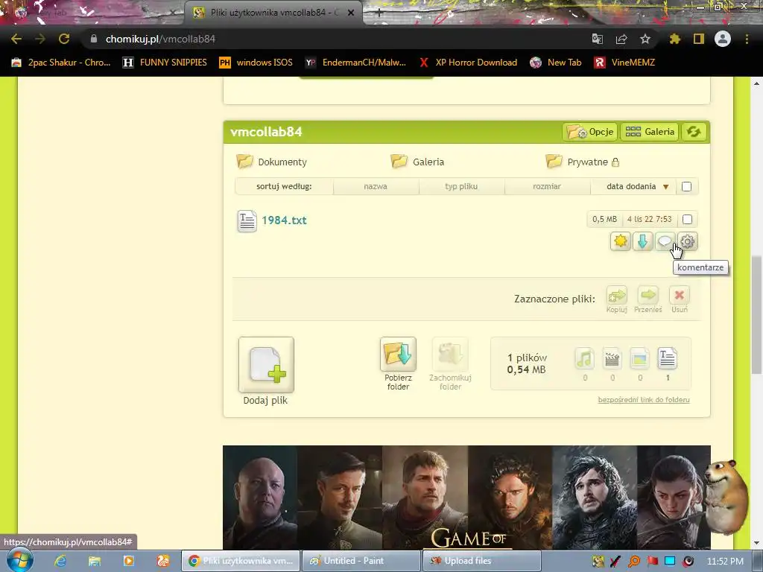The height and width of the screenshot is (572, 763).
Task: Open the Galeria folder
Action: click(x=417, y=162)
